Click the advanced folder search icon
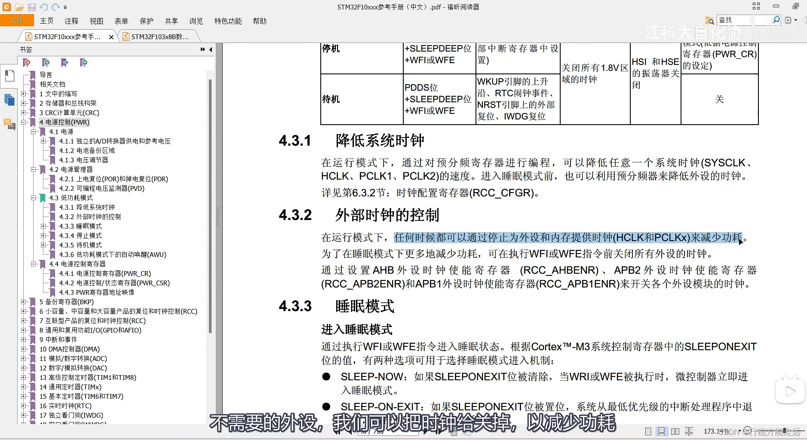 (709, 20)
